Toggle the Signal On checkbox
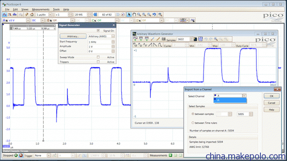The width and height of the screenshot is (287, 161). (x=98, y=31)
